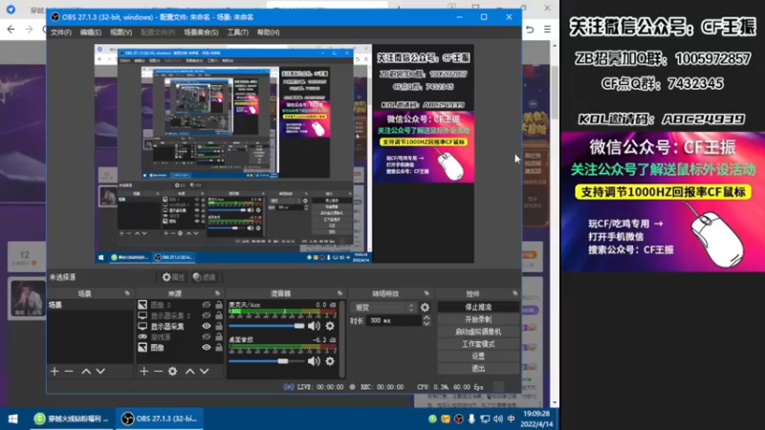Open the 工具(T) menu in OBS

[x=237, y=32]
